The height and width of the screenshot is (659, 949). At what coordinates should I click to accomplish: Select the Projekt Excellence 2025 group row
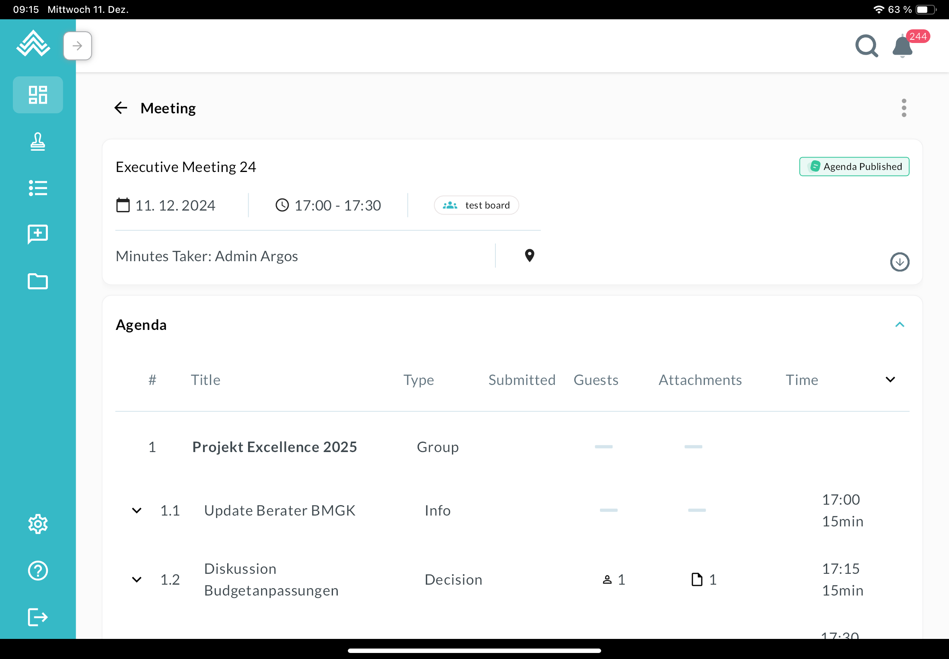point(274,447)
